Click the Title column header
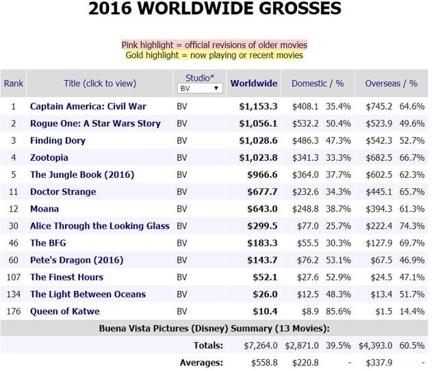Screen dimensions: 438x371 pos(100,84)
